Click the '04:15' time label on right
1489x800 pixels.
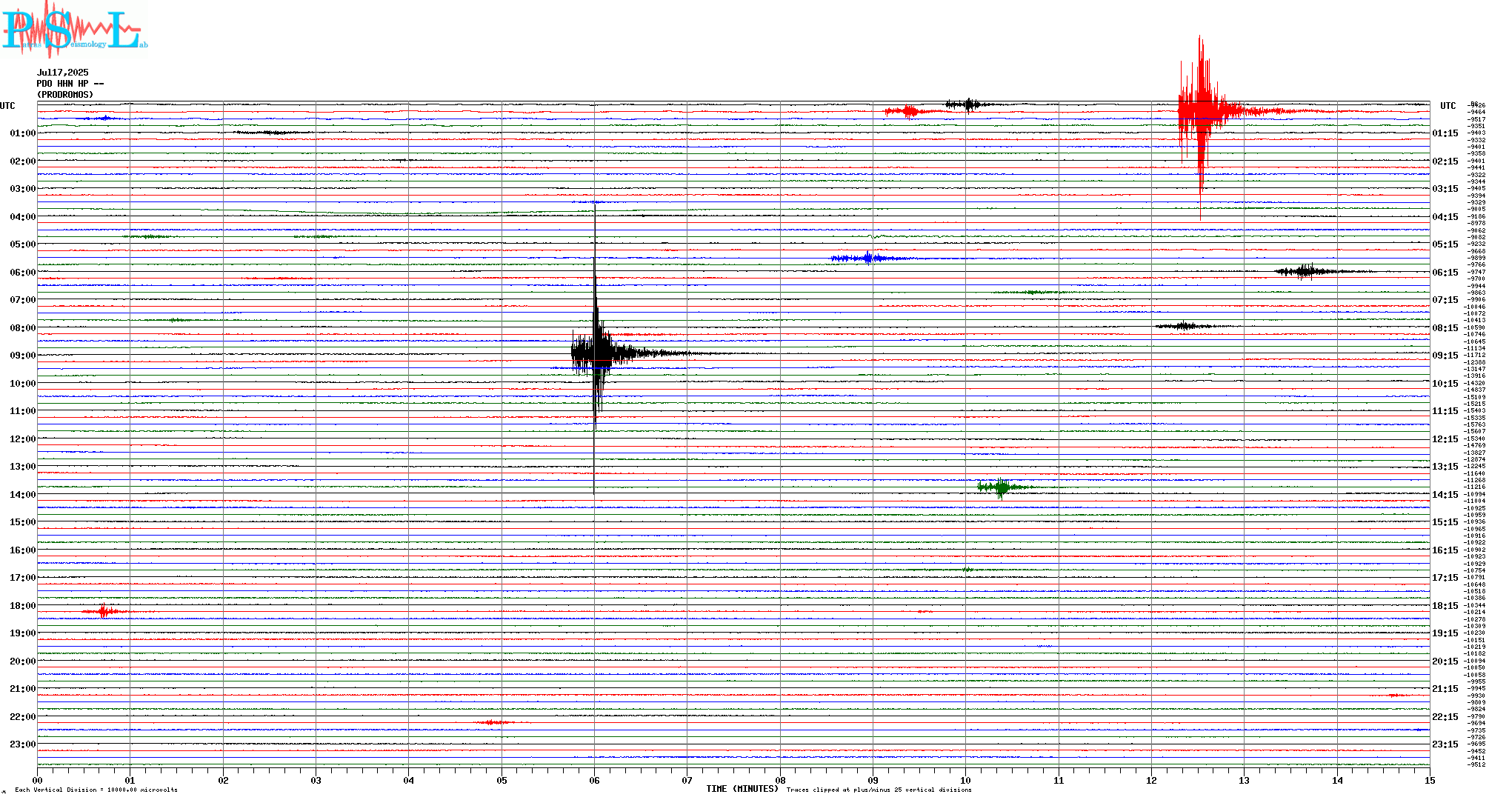coord(1445,217)
